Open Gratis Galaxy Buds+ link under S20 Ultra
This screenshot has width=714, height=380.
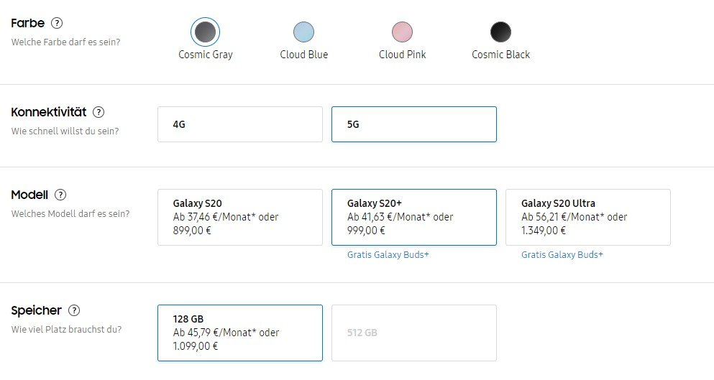pyautogui.click(x=562, y=255)
